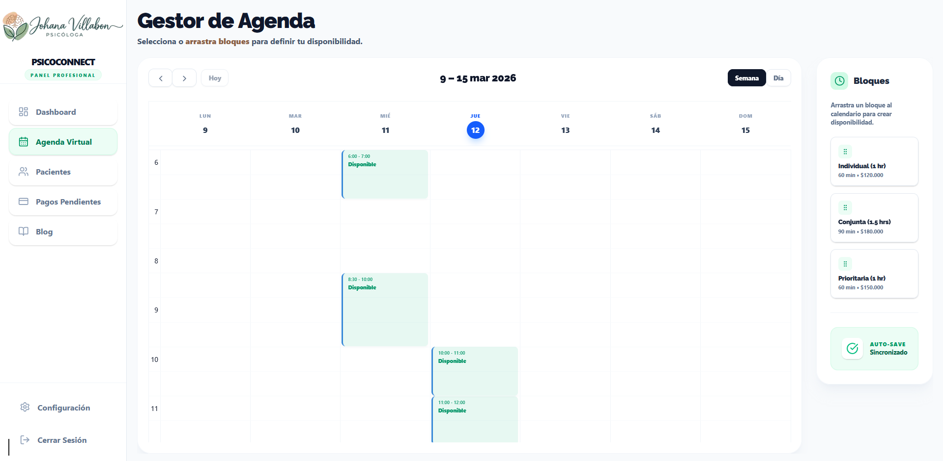Screen dimensions: 943x461
Task: Advance to next week with right chevron
Action: [x=184, y=78]
